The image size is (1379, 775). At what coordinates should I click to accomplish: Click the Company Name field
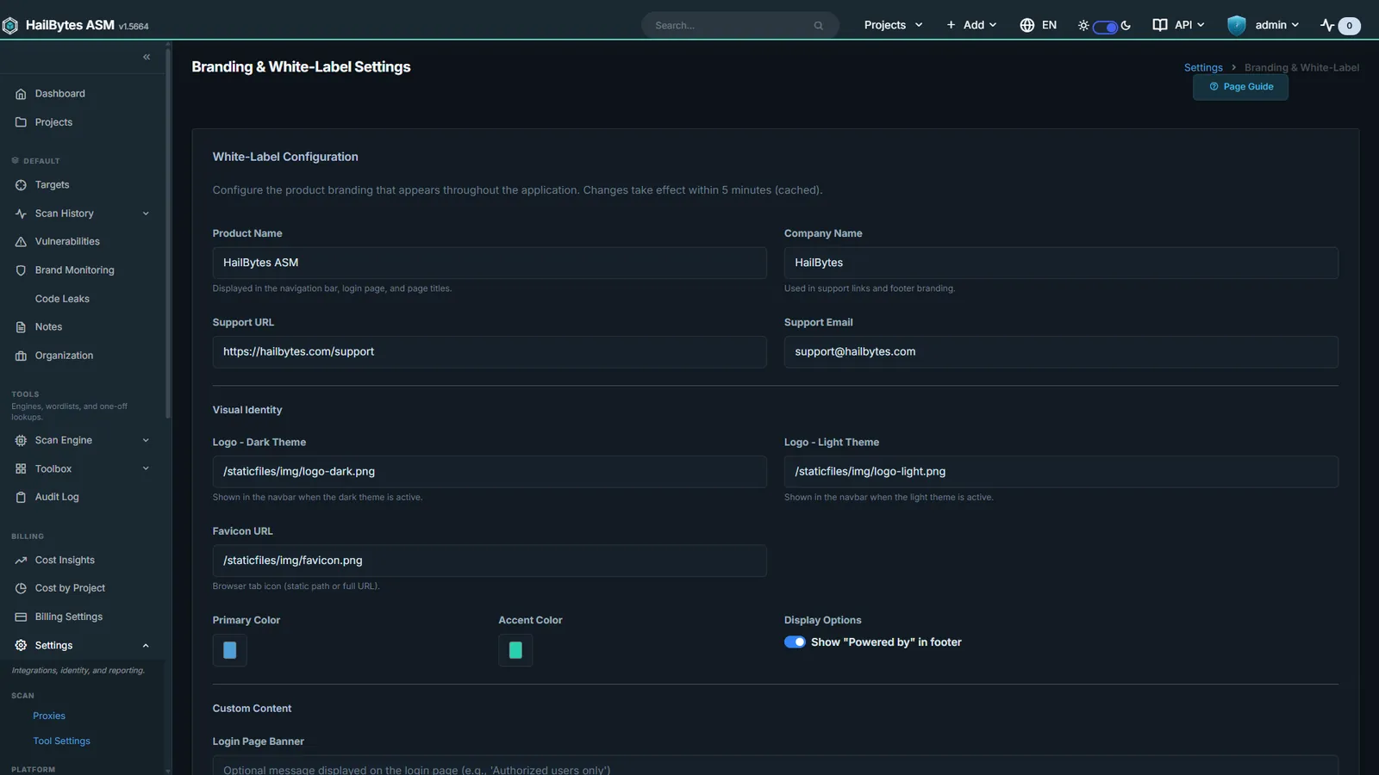[x=1061, y=263]
